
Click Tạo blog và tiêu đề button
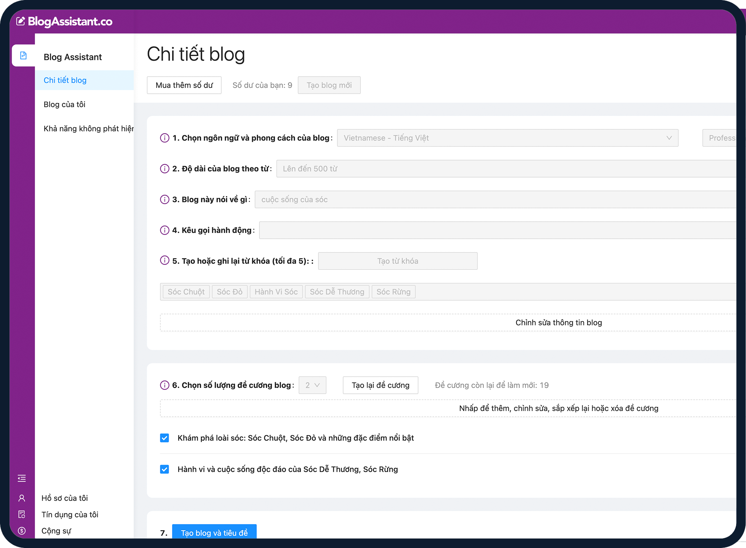214,532
